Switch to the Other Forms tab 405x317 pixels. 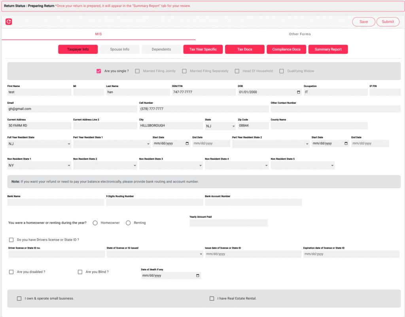[300, 34]
